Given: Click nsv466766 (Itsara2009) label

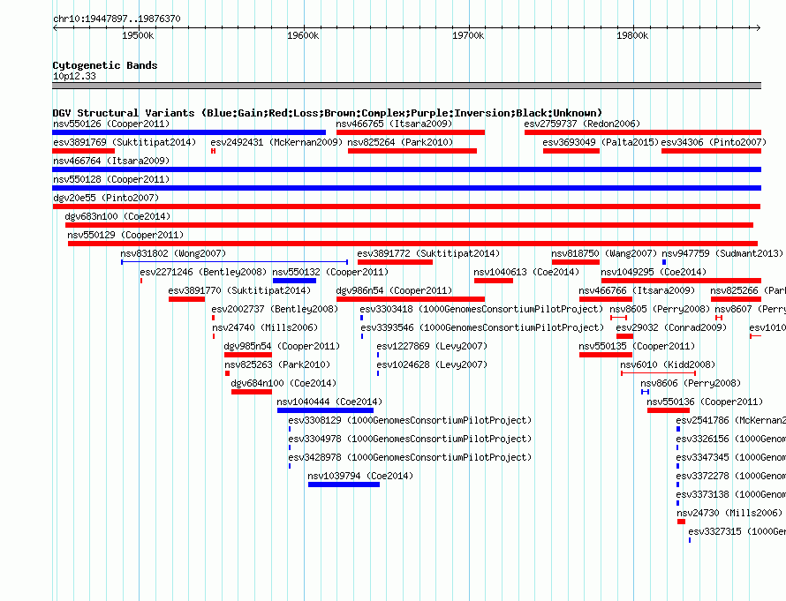Looking at the screenshot, I should click(x=637, y=290).
